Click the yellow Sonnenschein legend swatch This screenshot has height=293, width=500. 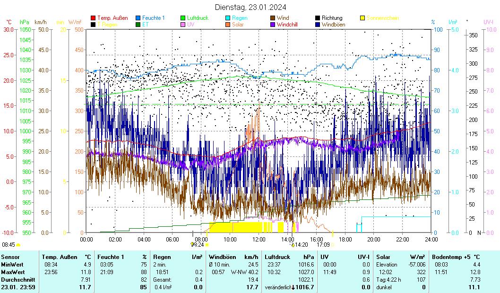[x=362, y=18]
